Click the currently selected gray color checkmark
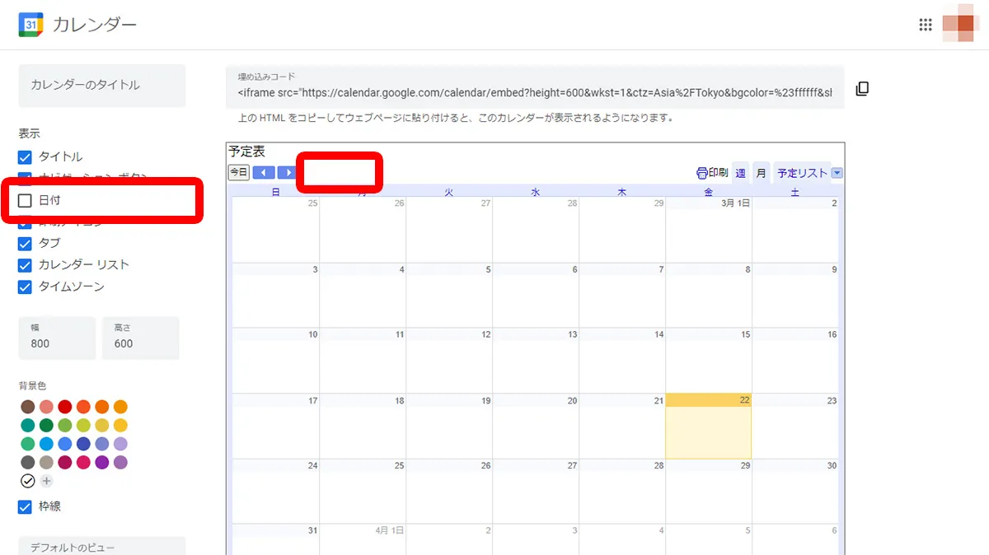 point(28,480)
